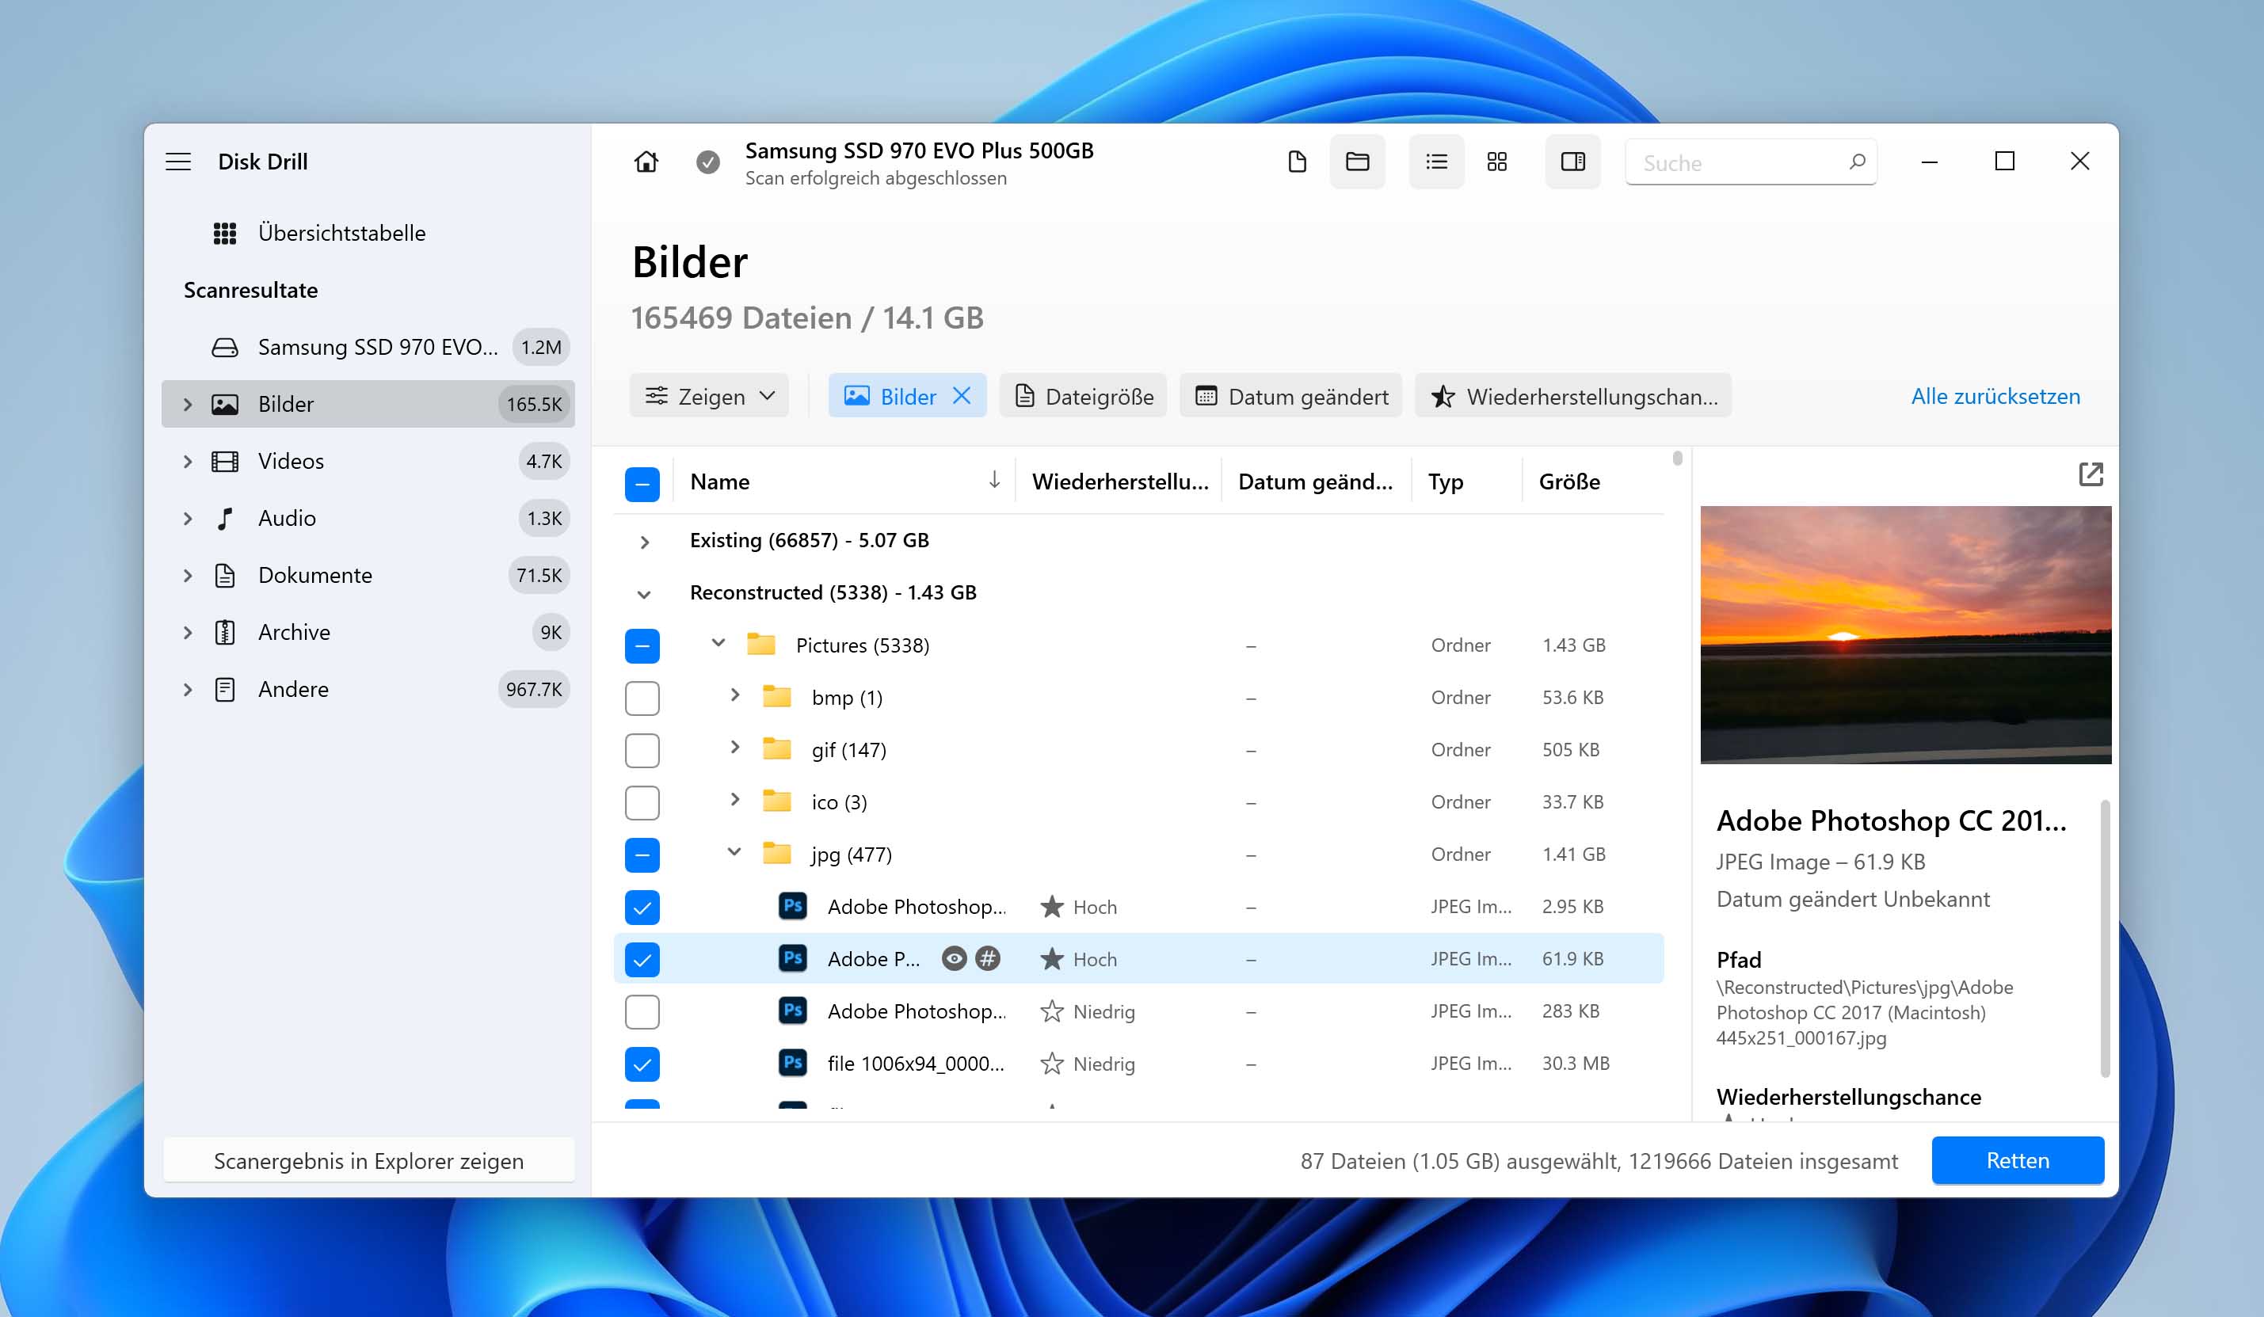
Task: Click the file list vertical scrollbar
Action: click(1677, 459)
